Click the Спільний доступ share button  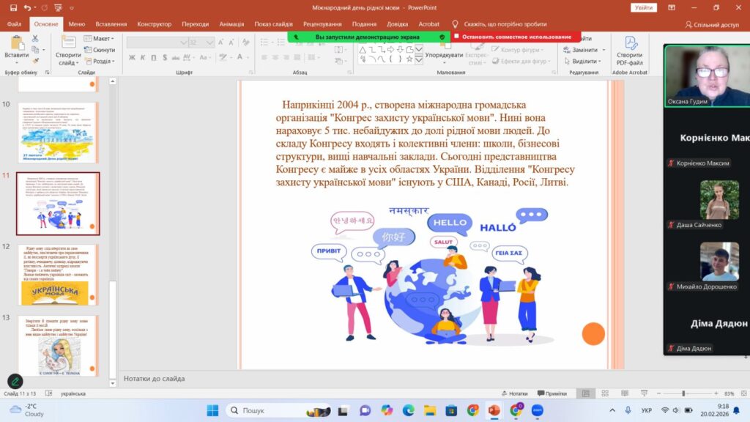click(712, 24)
